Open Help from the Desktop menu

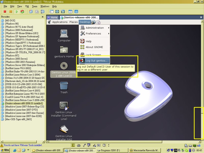click(94, 41)
